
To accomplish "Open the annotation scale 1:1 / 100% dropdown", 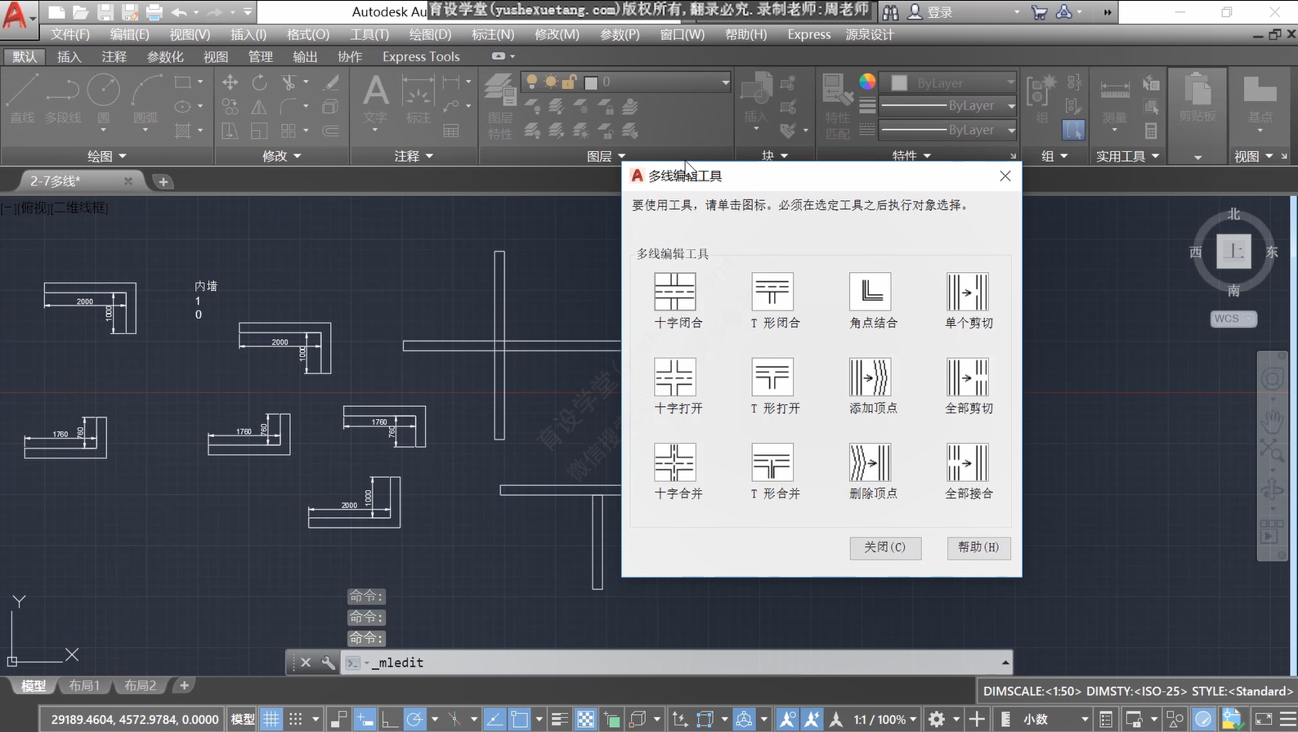I will tap(885, 719).
